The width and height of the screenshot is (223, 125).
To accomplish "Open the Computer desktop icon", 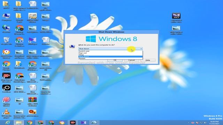I will (x=6, y=17).
